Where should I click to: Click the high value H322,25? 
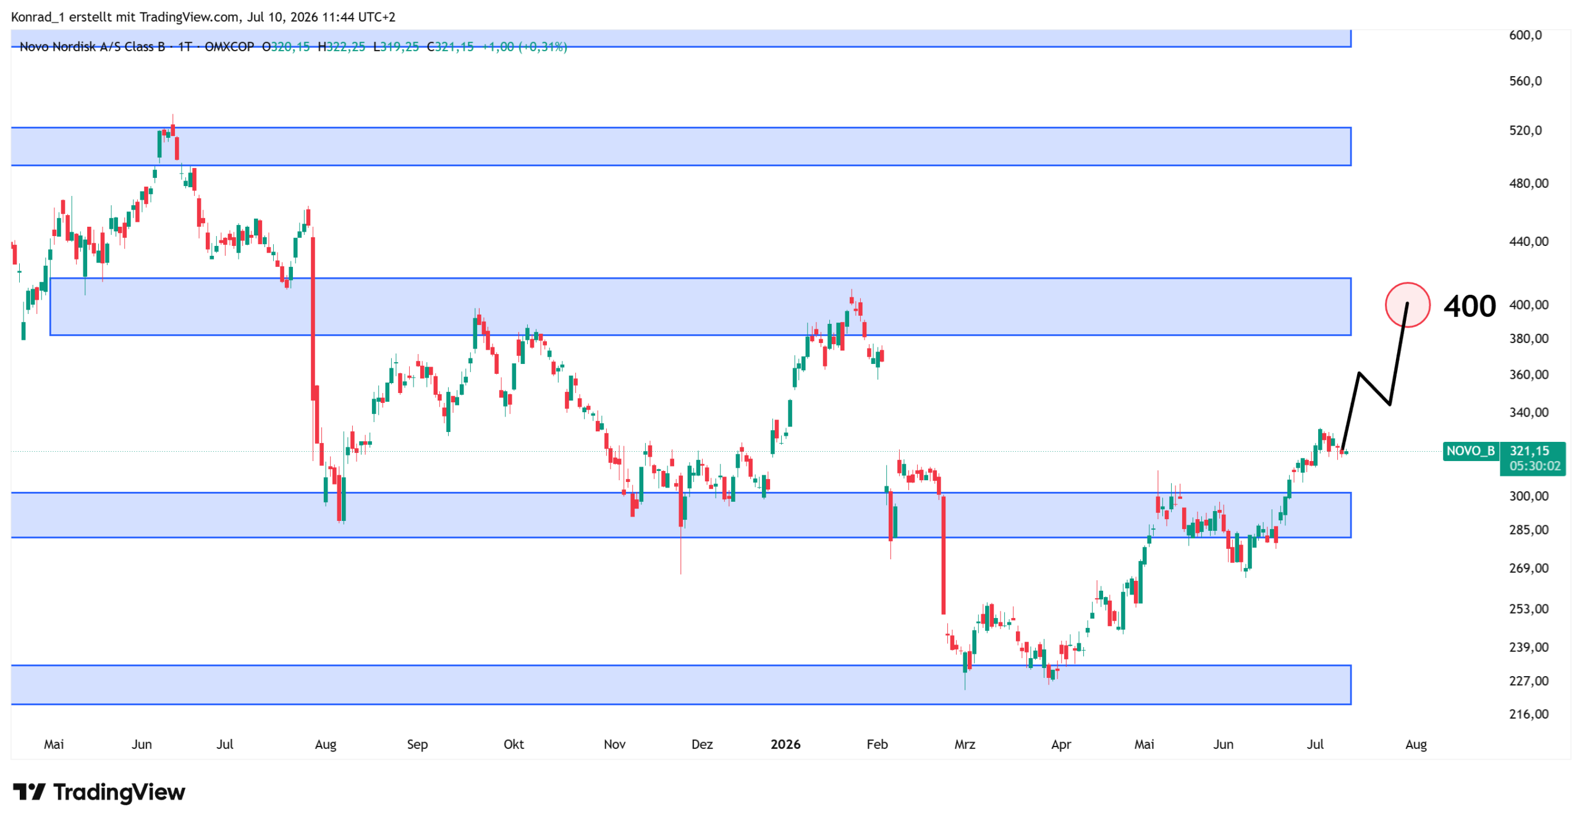tap(341, 47)
